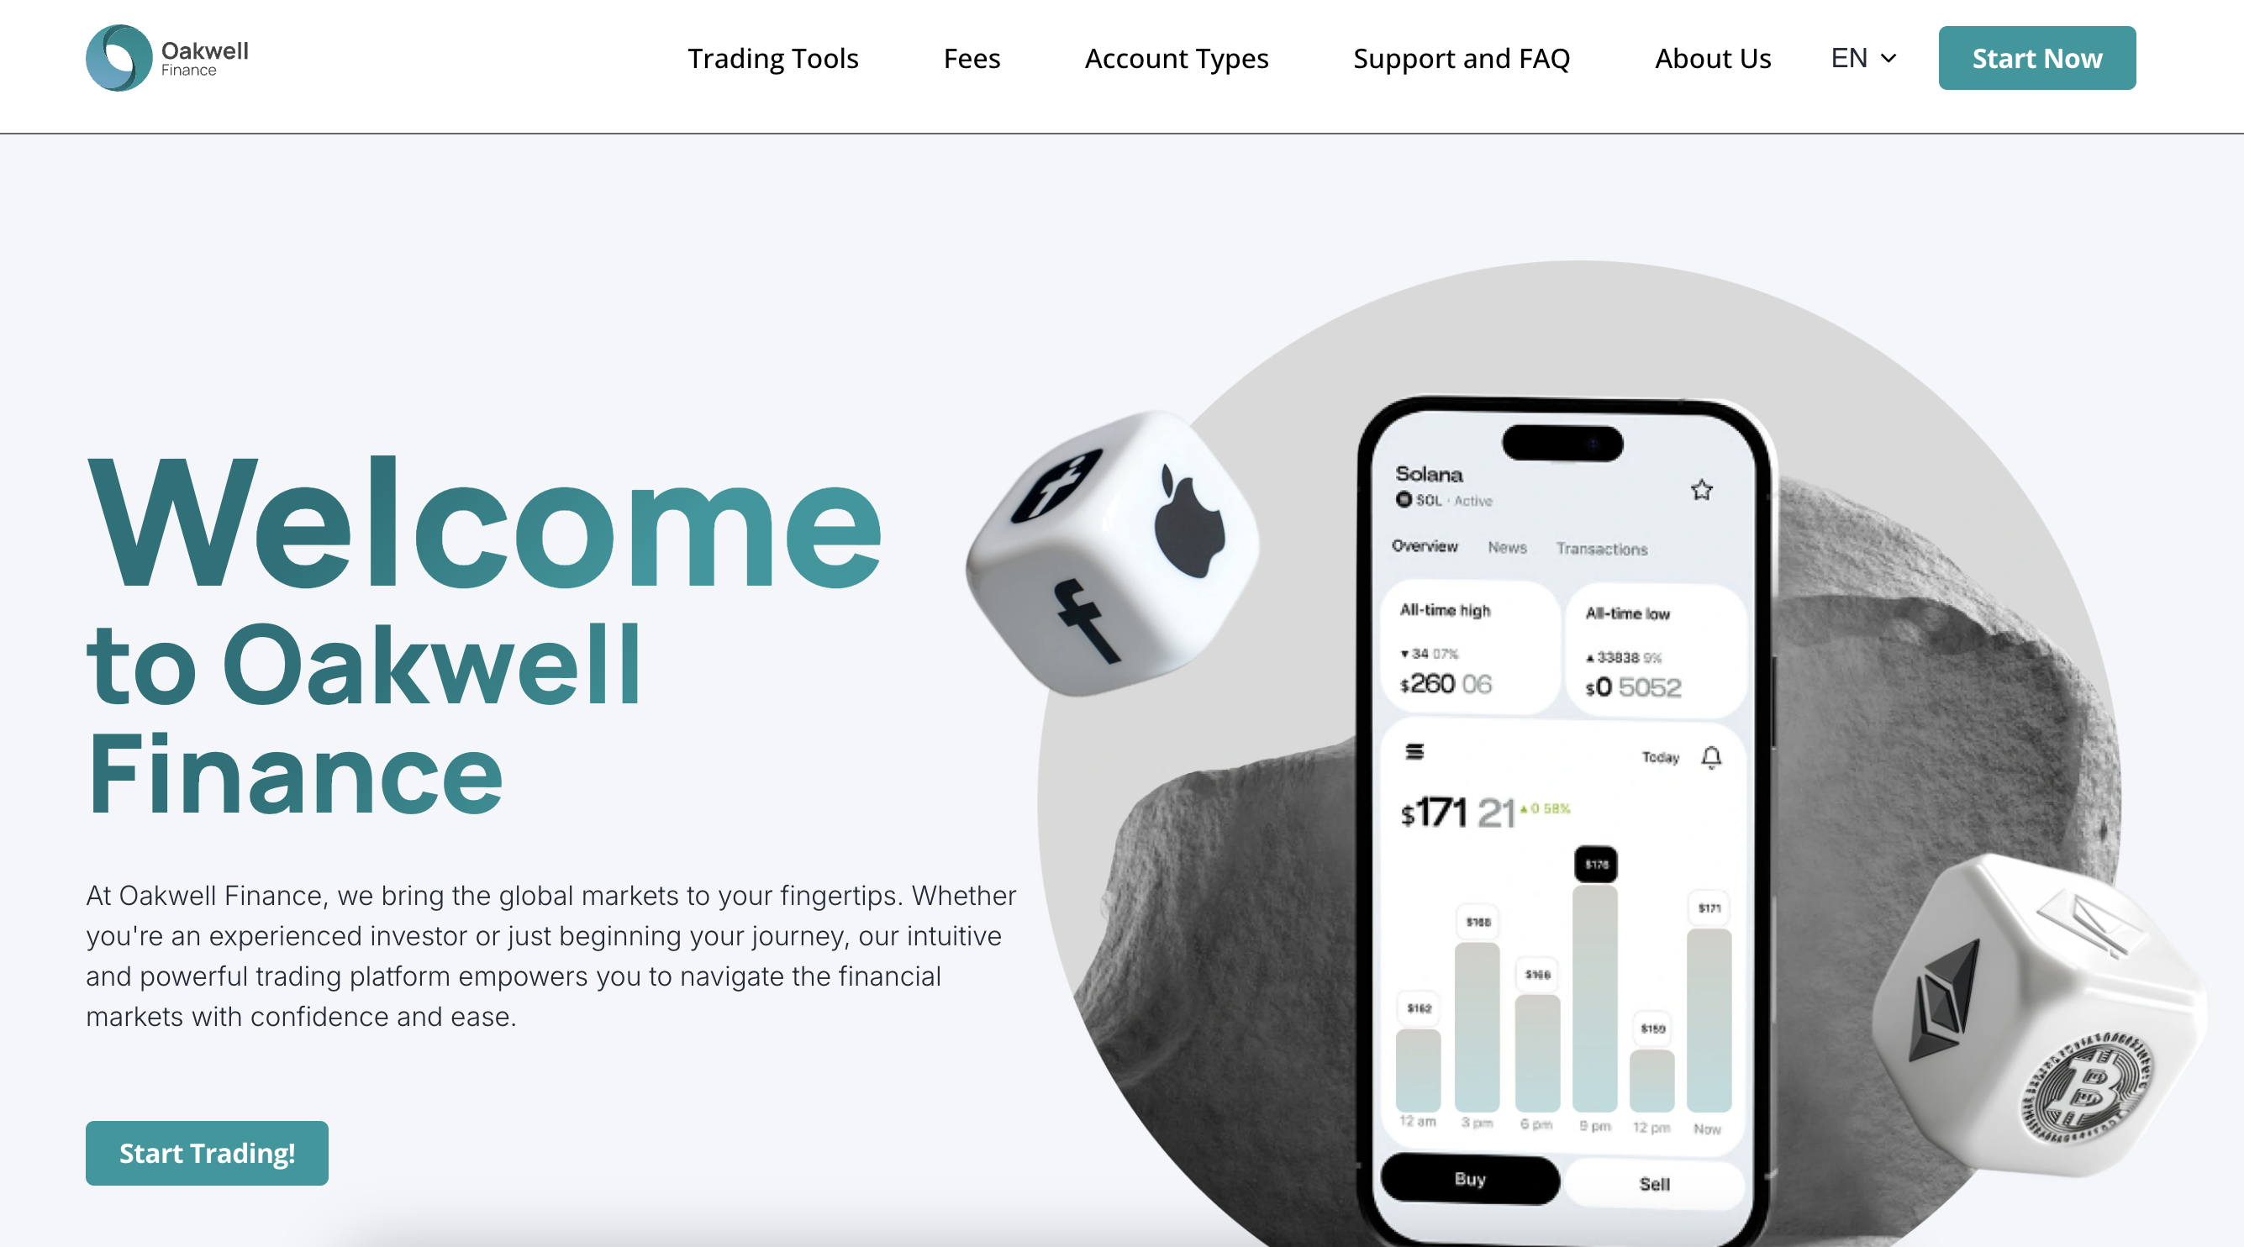The height and width of the screenshot is (1247, 2244).
Task: Open the Support and FAQ menu
Action: tap(1461, 57)
